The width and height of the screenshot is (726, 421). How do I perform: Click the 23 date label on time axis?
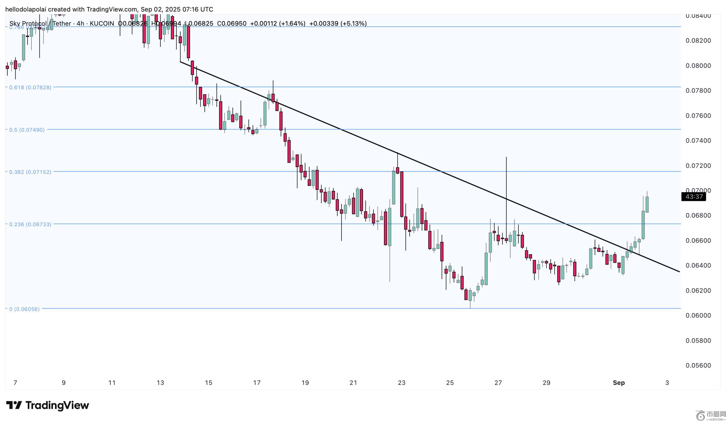(402, 383)
